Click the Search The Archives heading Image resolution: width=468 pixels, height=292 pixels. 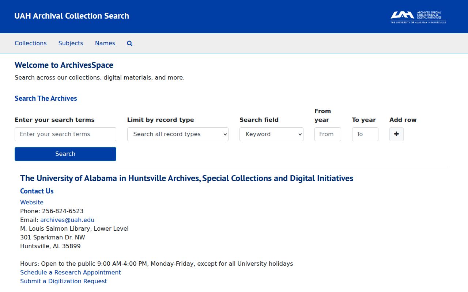46,98
